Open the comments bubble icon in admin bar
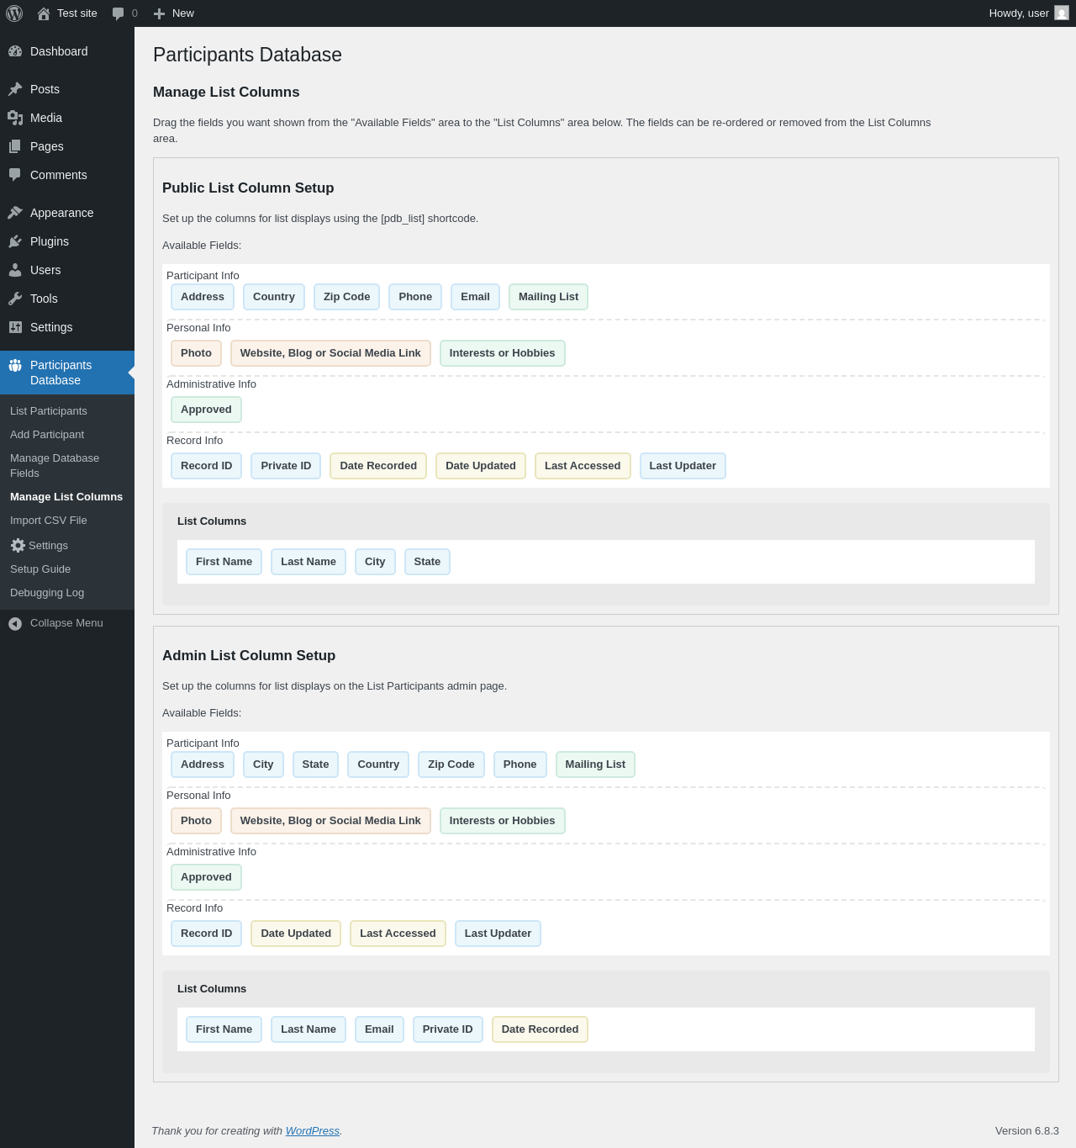The height and width of the screenshot is (1148, 1076). click(119, 13)
